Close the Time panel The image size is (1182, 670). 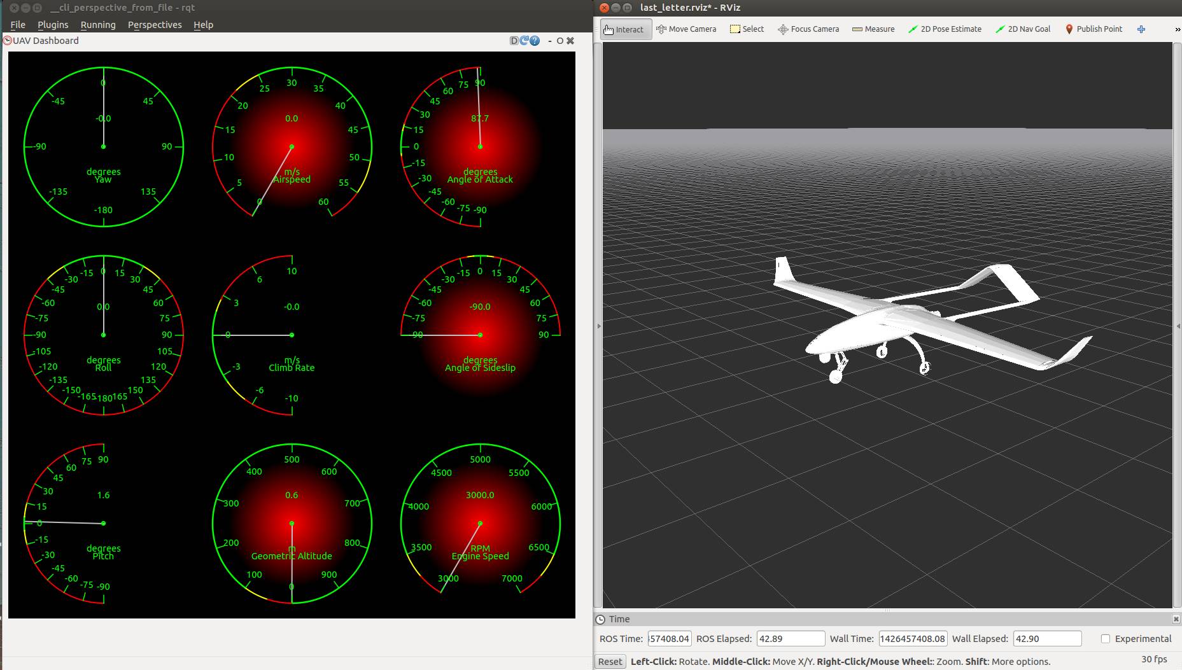(x=1176, y=619)
